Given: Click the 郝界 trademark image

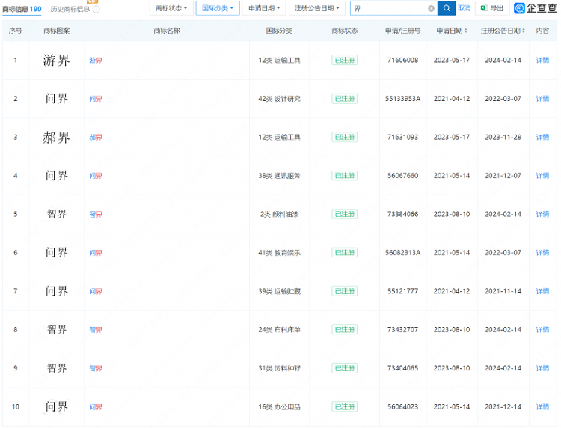Looking at the screenshot, I should click(x=56, y=137).
